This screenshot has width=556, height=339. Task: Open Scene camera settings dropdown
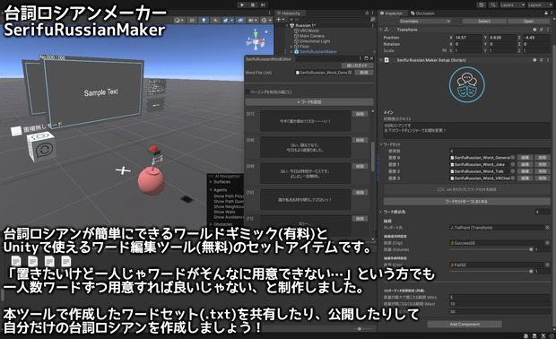(x=253, y=21)
